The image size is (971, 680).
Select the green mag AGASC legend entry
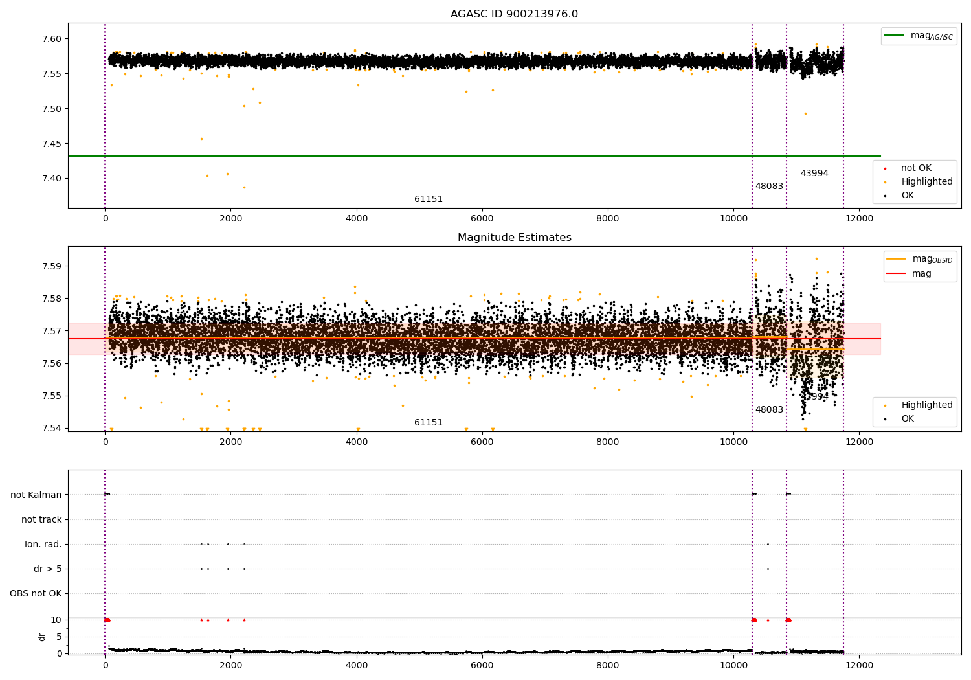click(x=919, y=36)
